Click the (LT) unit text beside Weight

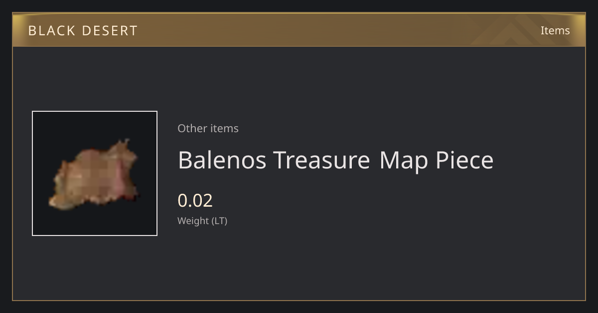[220, 221]
